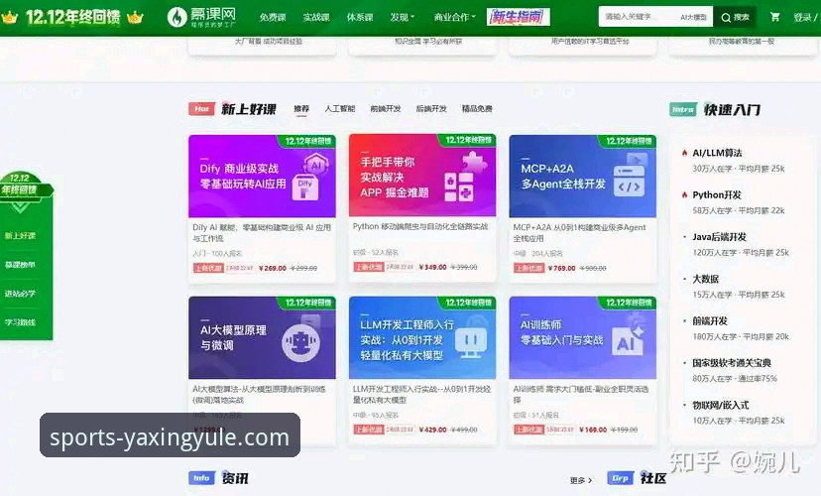The height and width of the screenshot is (496, 821).
Task: Click the LLM开发工程师入行实战 title text
Action: click(422, 395)
